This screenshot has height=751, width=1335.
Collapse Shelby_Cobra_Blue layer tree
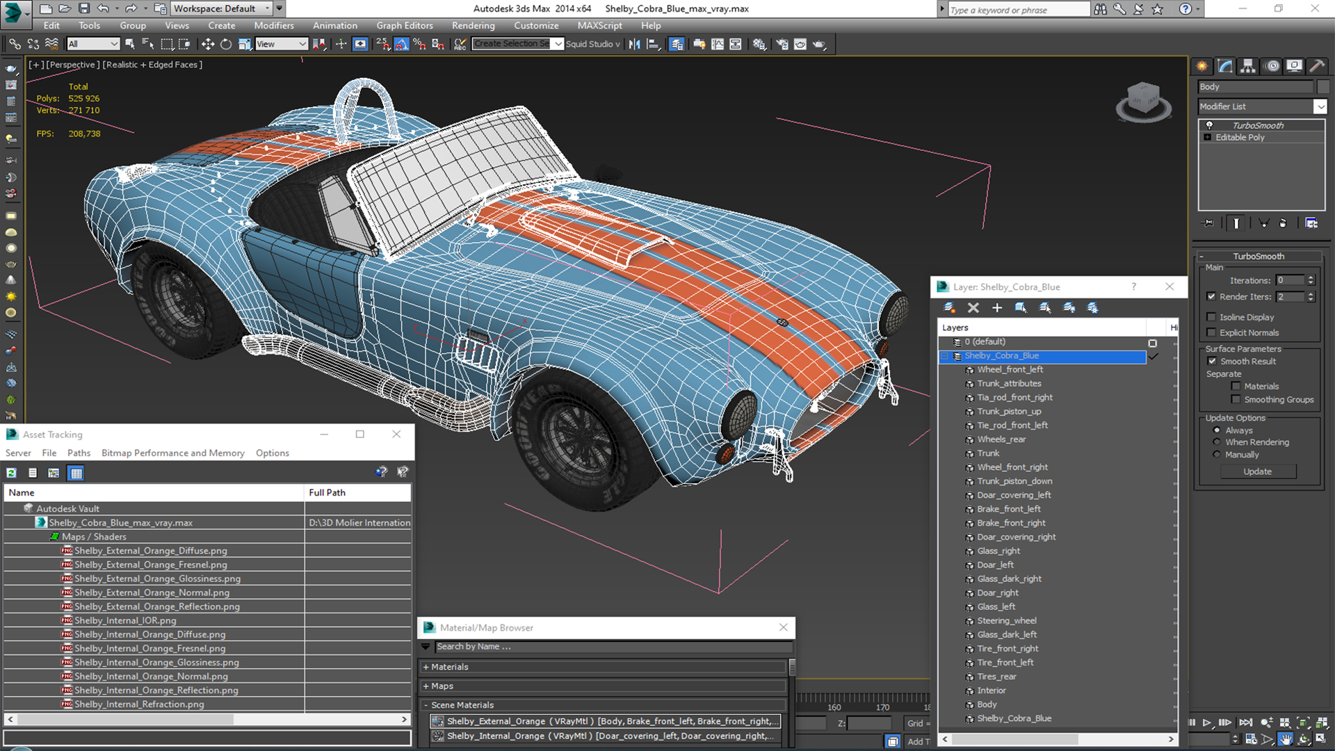[945, 356]
